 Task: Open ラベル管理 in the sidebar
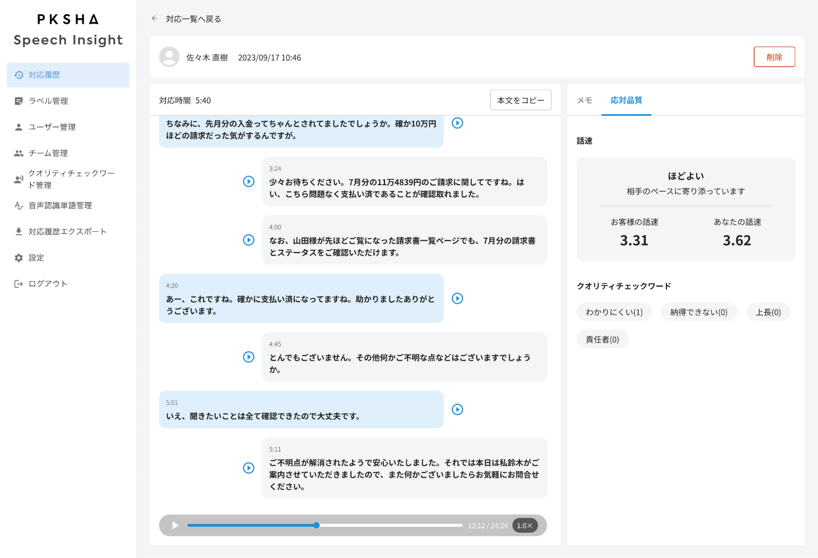48,101
